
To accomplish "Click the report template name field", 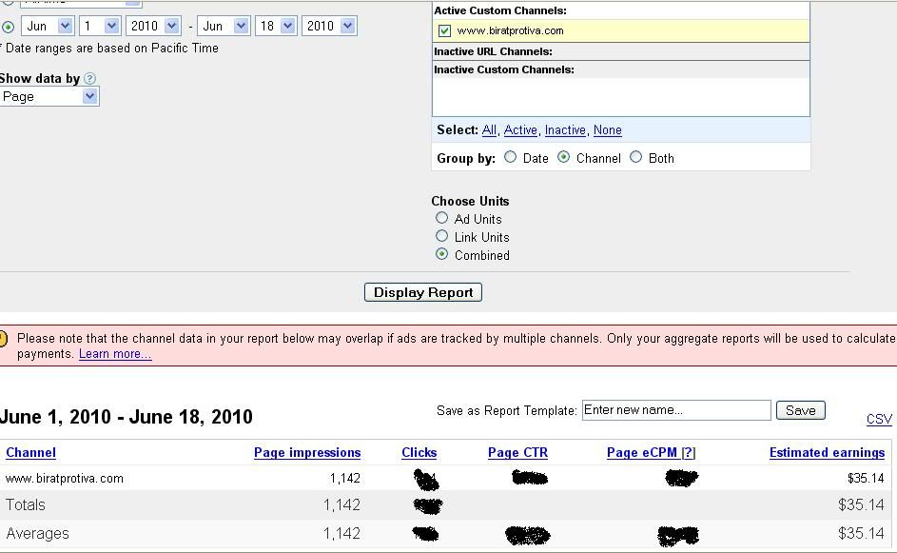I will pos(675,410).
